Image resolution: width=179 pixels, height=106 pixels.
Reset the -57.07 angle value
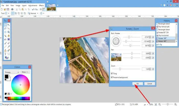point(153,37)
